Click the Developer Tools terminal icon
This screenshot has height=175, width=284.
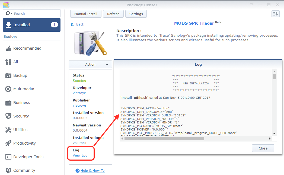pyautogui.click(x=8, y=157)
